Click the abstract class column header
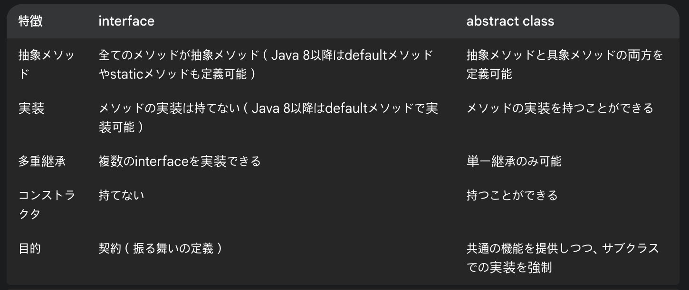The image size is (689, 290). pos(510,21)
